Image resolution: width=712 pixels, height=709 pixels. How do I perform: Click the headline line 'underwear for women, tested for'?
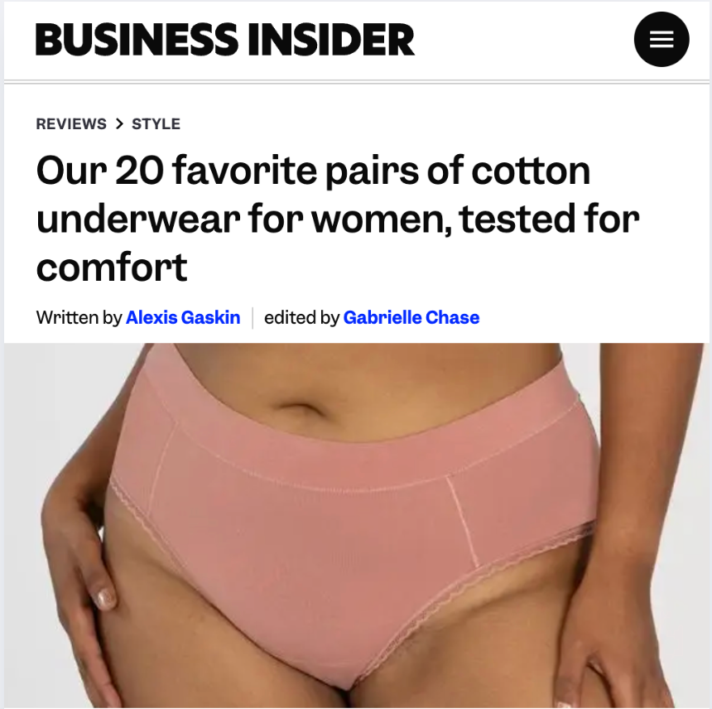pos(338,219)
